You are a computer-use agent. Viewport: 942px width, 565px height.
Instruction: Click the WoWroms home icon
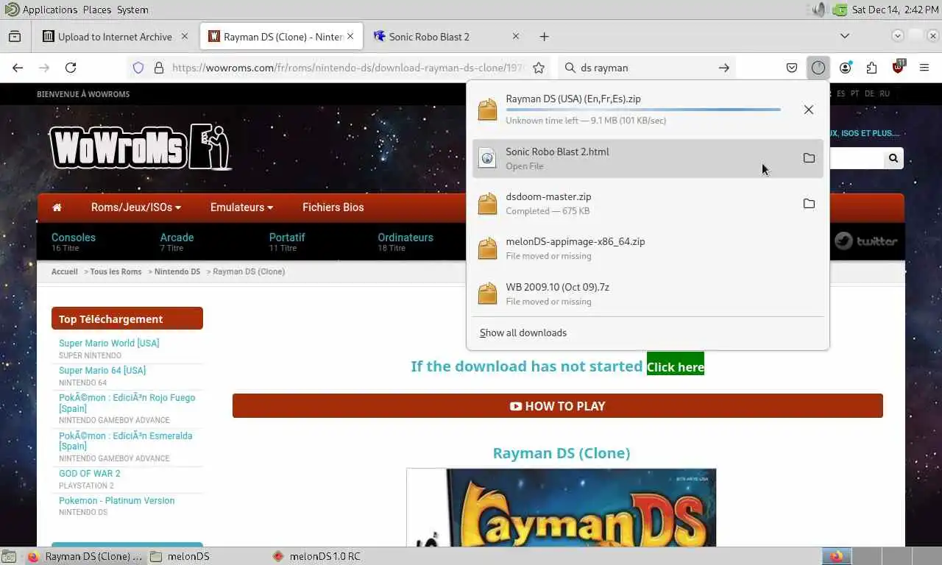(x=57, y=207)
